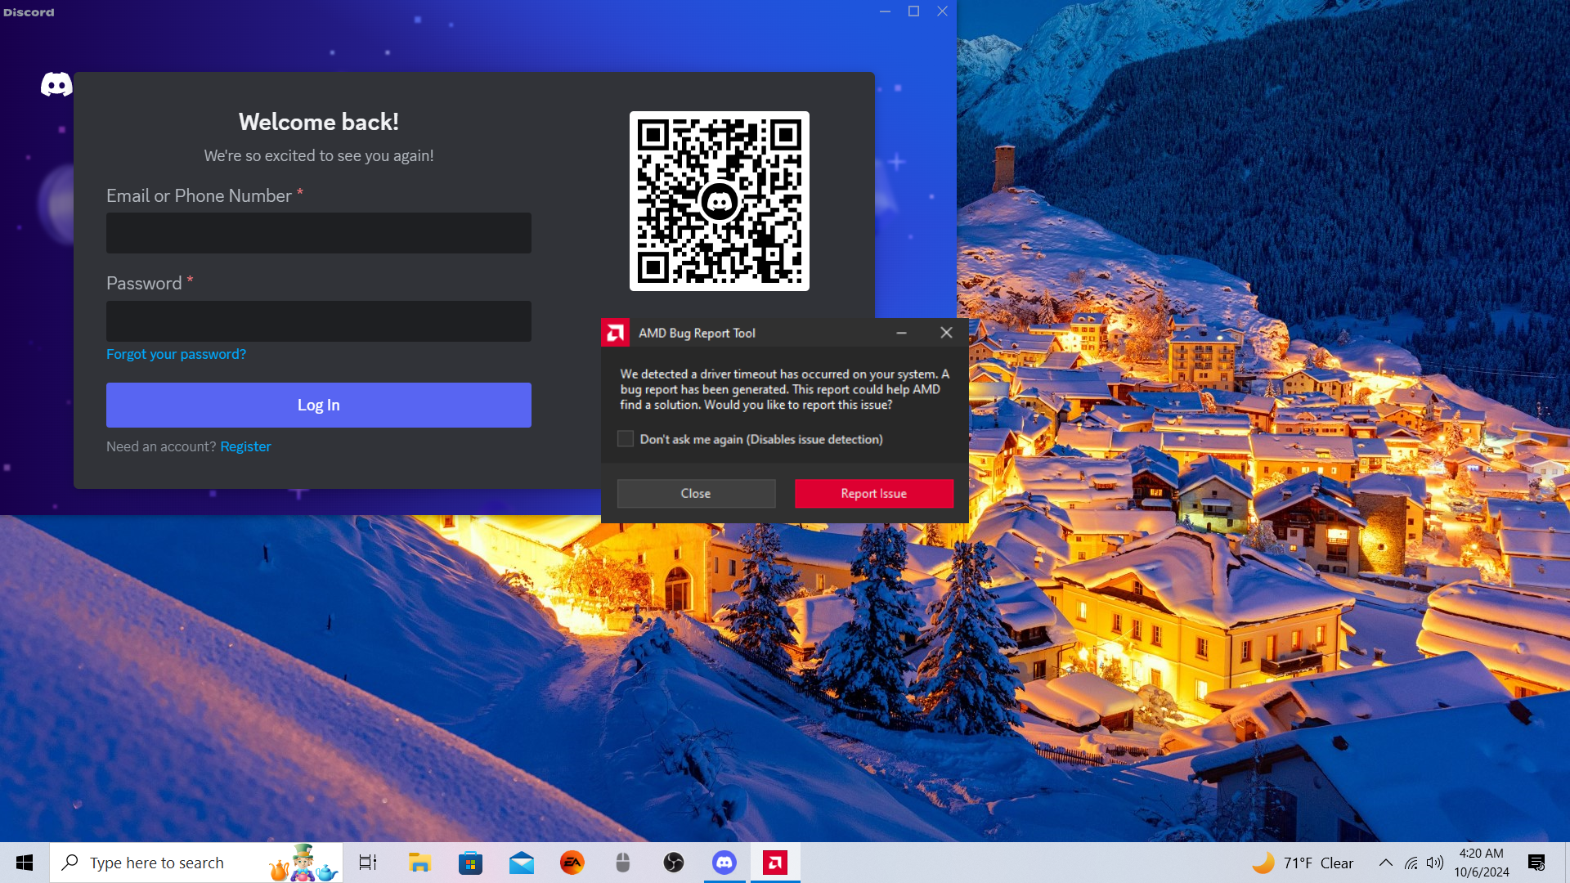Open Microsoft Store taskbar icon
1570x883 pixels.
tap(470, 863)
